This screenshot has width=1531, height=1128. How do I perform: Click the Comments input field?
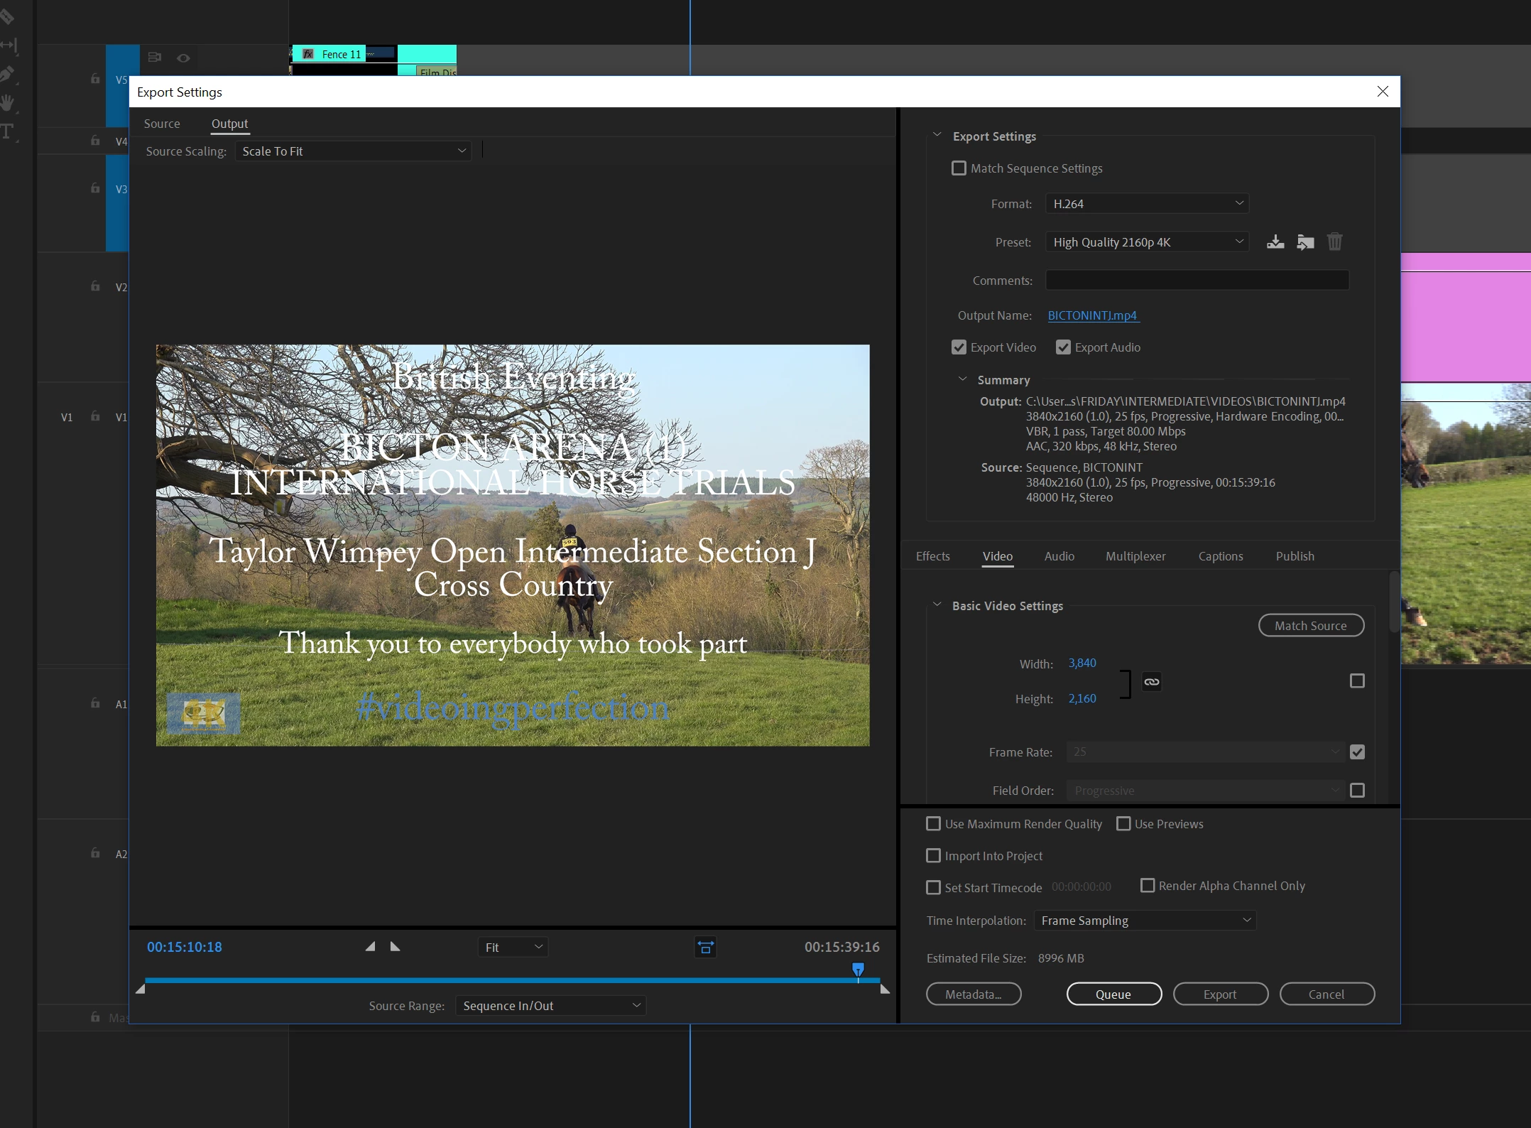pos(1197,281)
